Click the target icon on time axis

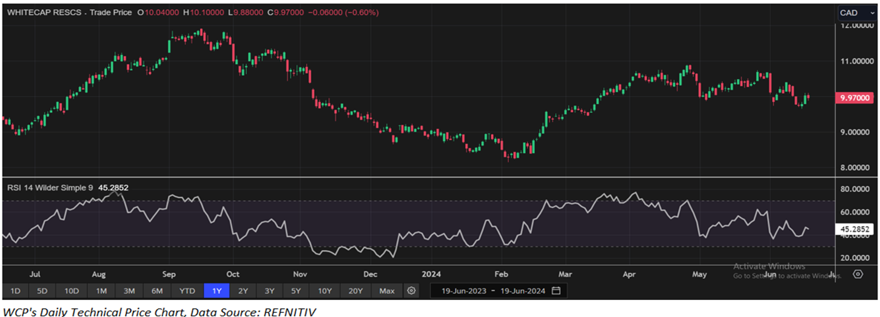[858, 274]
